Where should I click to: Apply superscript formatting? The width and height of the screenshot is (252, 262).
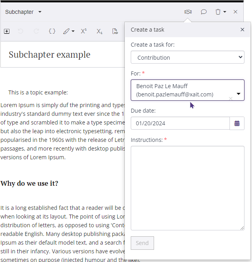point(84,31)
